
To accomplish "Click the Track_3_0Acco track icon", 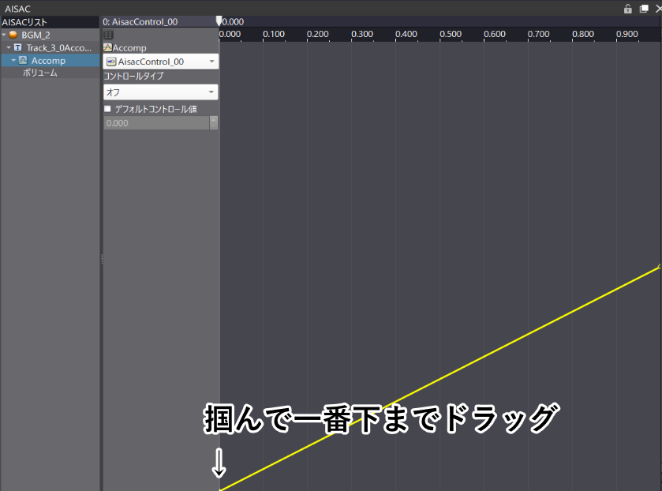I will (x=17, y=47).
